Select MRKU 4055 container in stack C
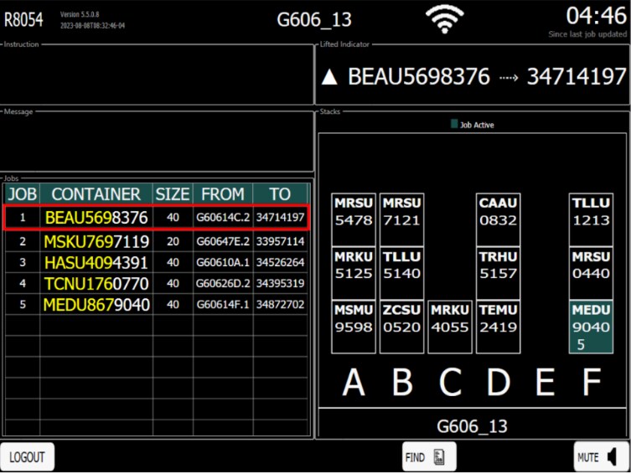The width and height of the screenshot is (631, 474). 450,327
